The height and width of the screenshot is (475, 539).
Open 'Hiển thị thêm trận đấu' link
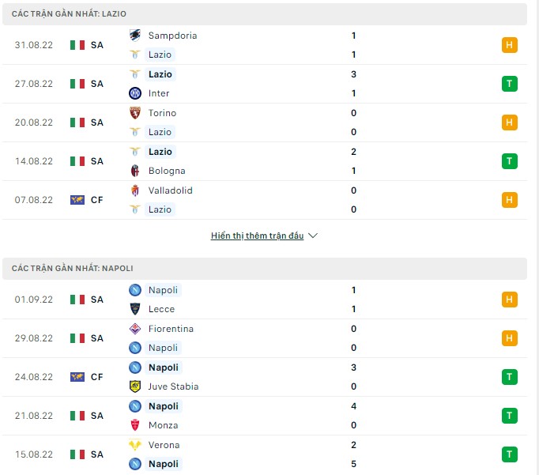click(257, 236)
